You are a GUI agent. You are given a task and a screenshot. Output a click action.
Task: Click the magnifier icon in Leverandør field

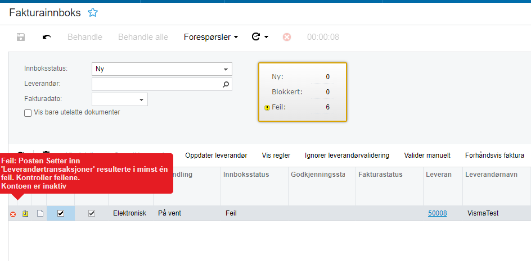point(226,85)
